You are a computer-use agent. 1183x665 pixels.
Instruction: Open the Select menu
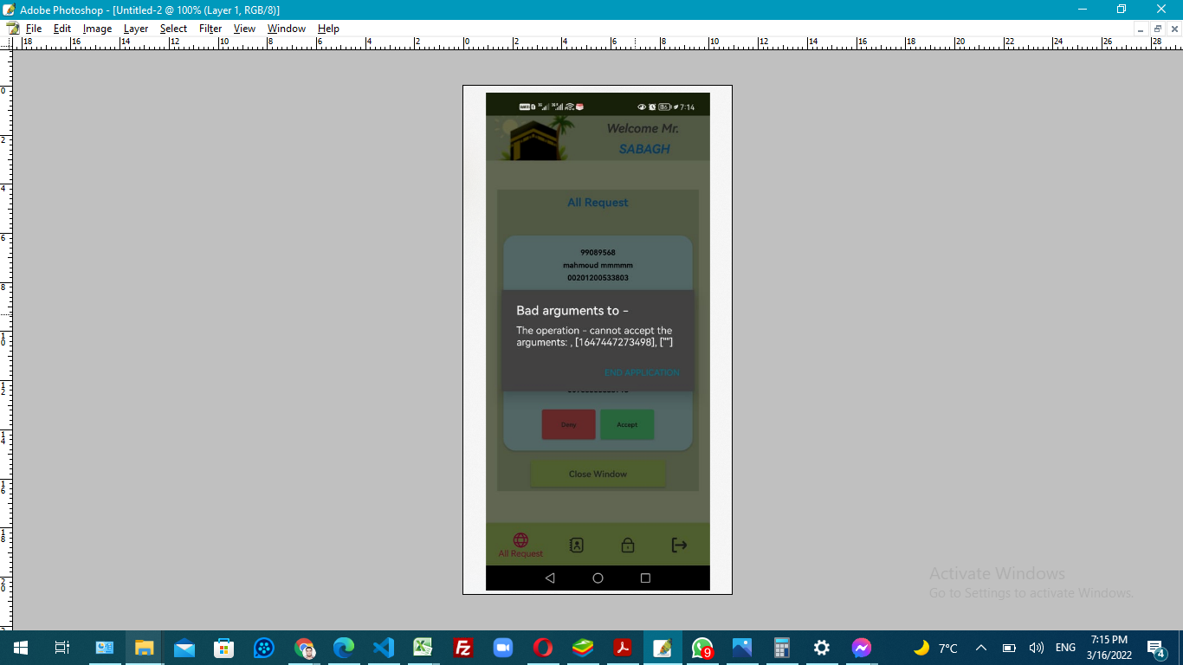tap(173, 29)
